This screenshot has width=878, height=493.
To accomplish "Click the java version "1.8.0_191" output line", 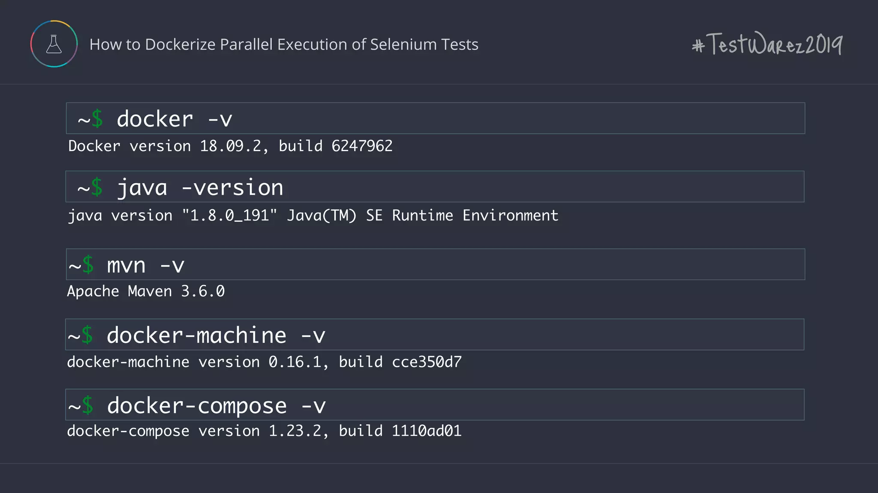I will coord(313,215).
